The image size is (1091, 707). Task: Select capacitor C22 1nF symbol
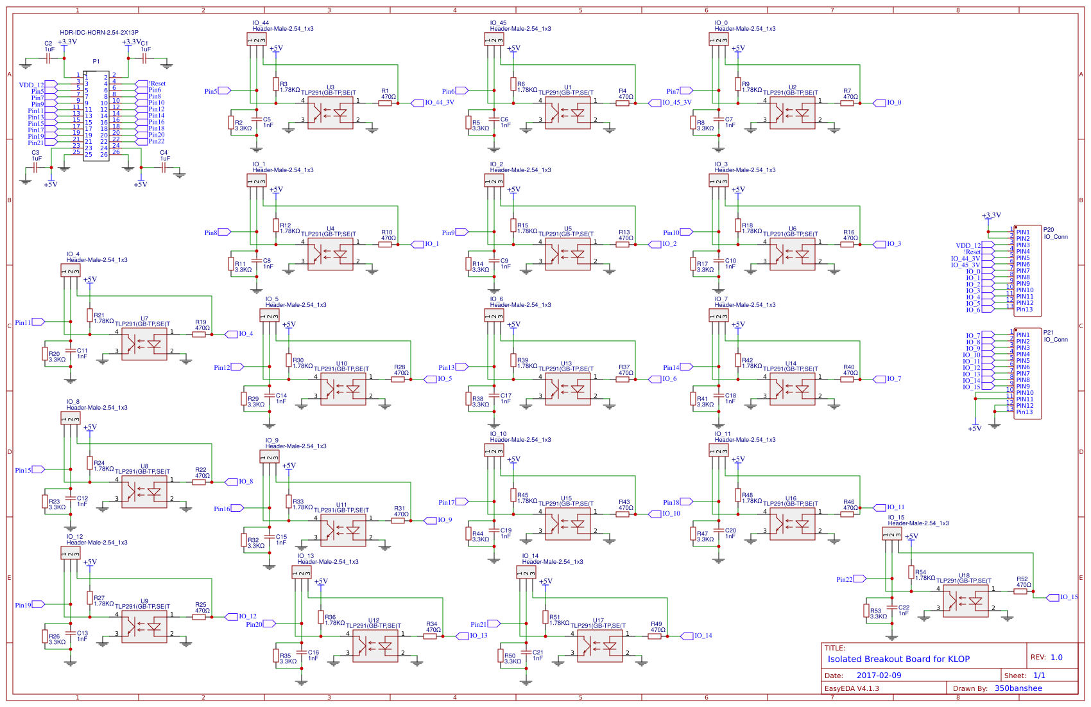pos(892,607)
